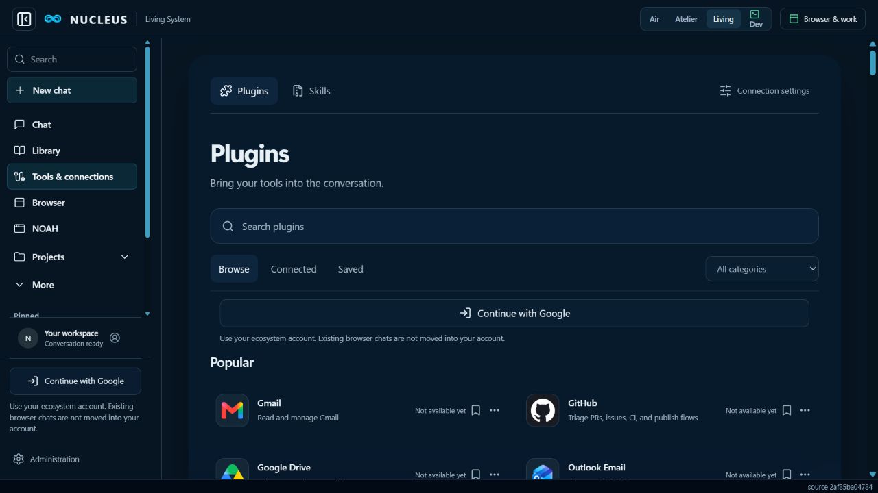
Task: Open Tools & connections in sidebar
Action: [72, 177]
